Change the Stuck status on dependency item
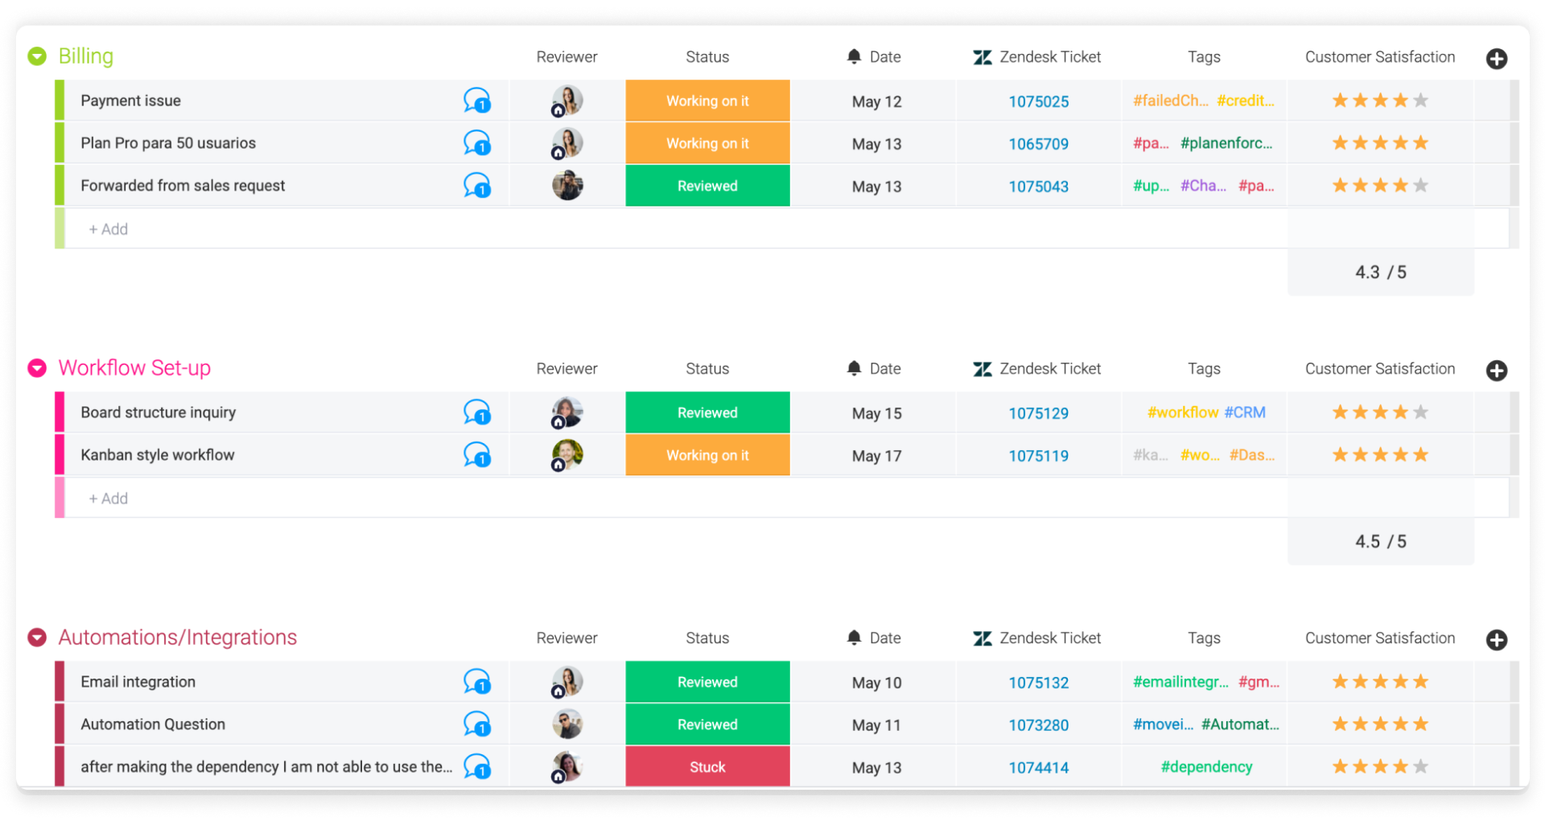This screenshot has width=1545, height=821. pos(707,767)
